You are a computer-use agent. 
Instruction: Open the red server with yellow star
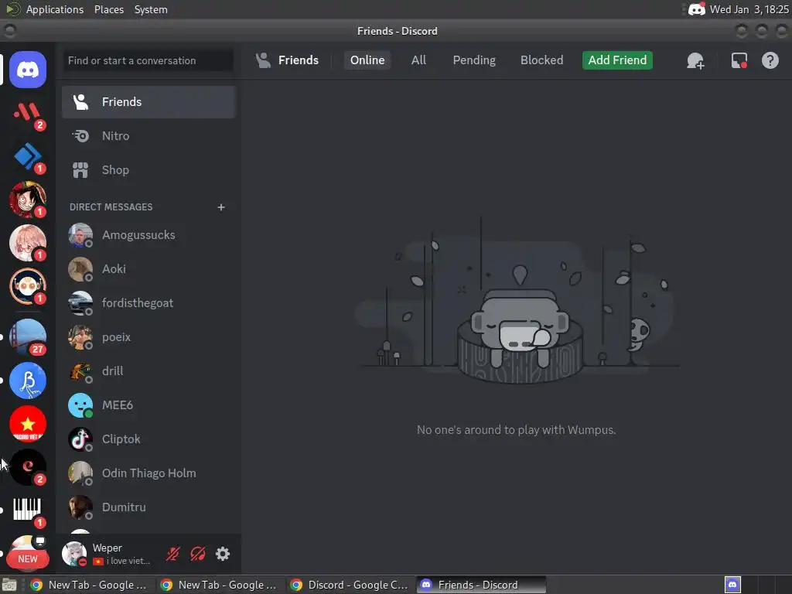point(28,424)
